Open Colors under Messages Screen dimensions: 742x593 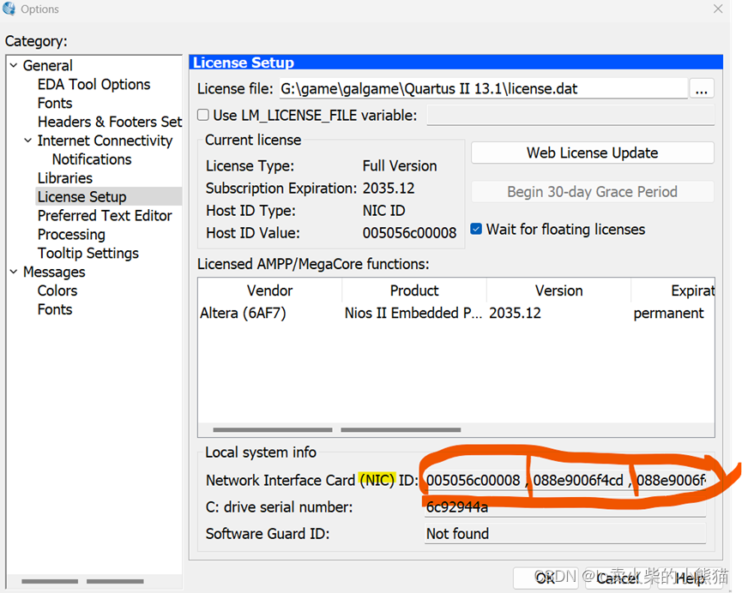click(x=57, y=291)
